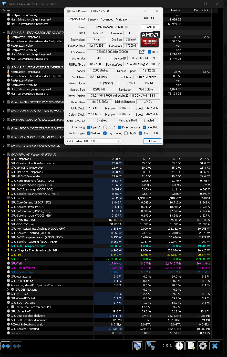Select the GPU-Hot-Spot-Temperatur row

[106, 172]
